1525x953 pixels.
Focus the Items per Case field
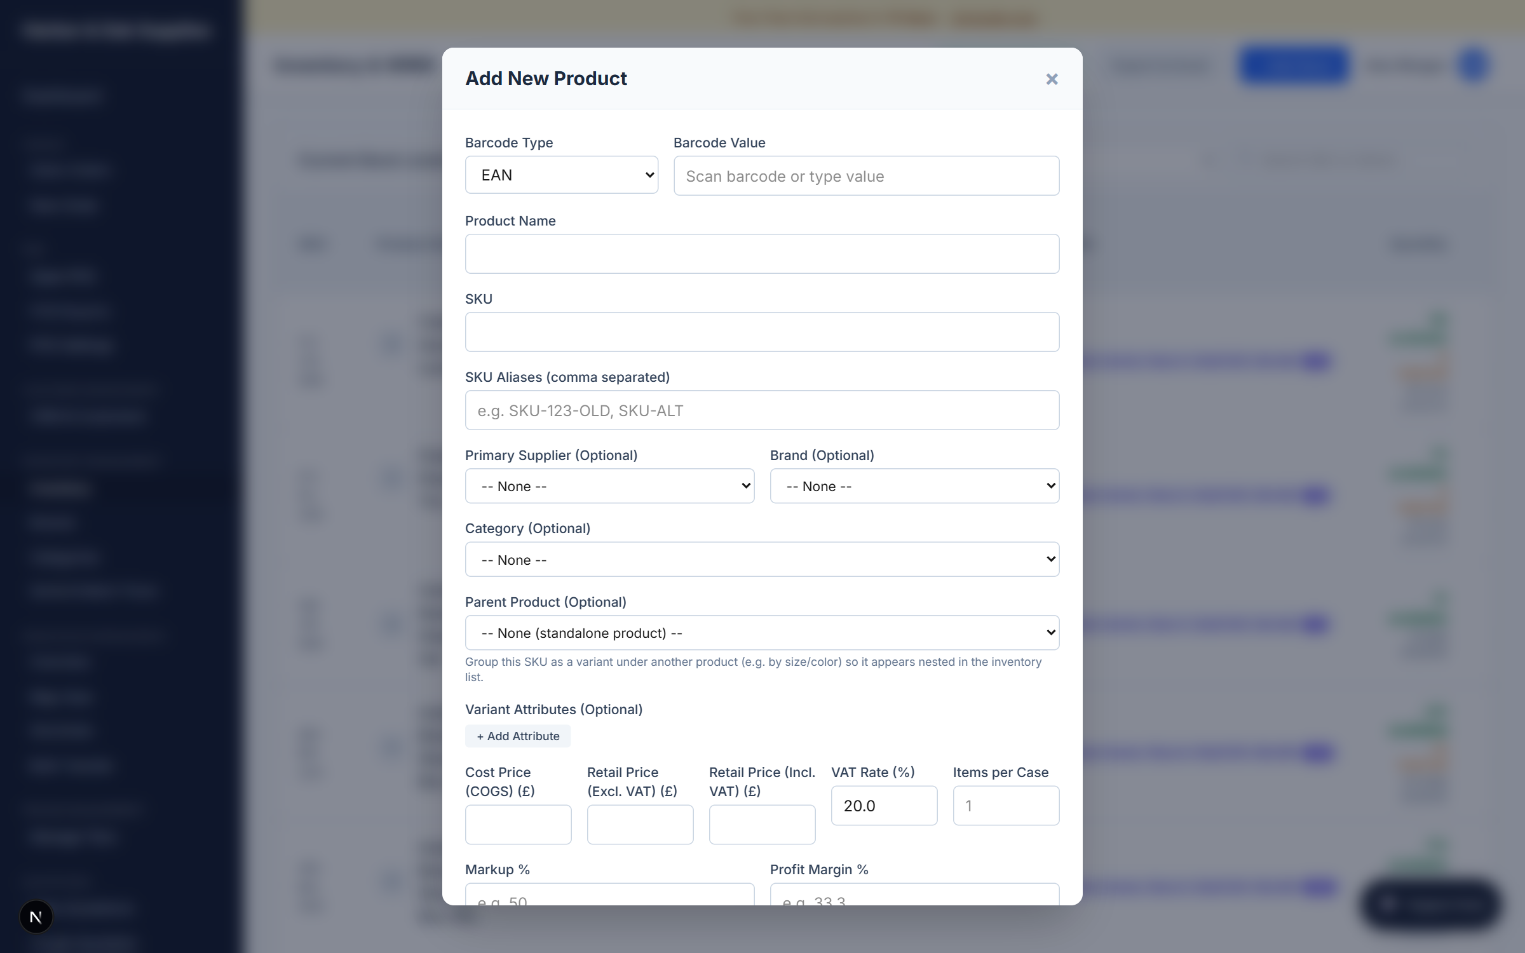click(1006, 806)
